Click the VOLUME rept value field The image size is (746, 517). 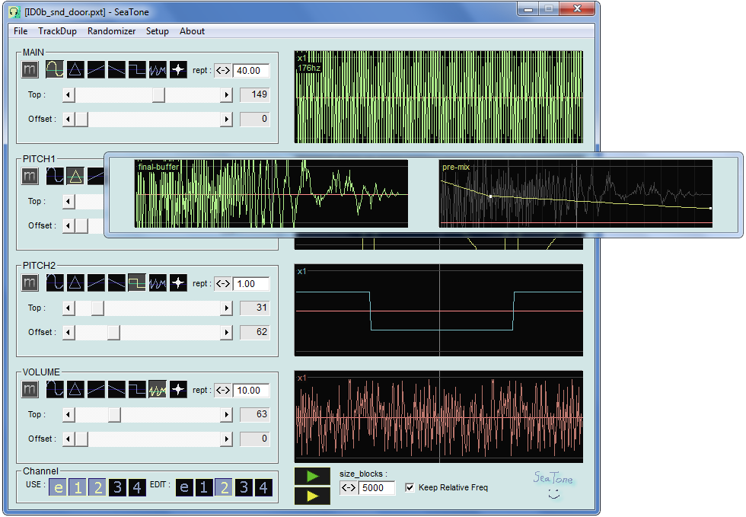[250, 390]
